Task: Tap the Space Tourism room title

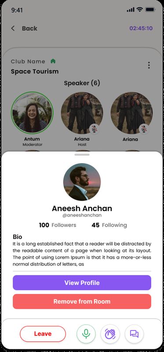Action: click(x=35, y=72)
